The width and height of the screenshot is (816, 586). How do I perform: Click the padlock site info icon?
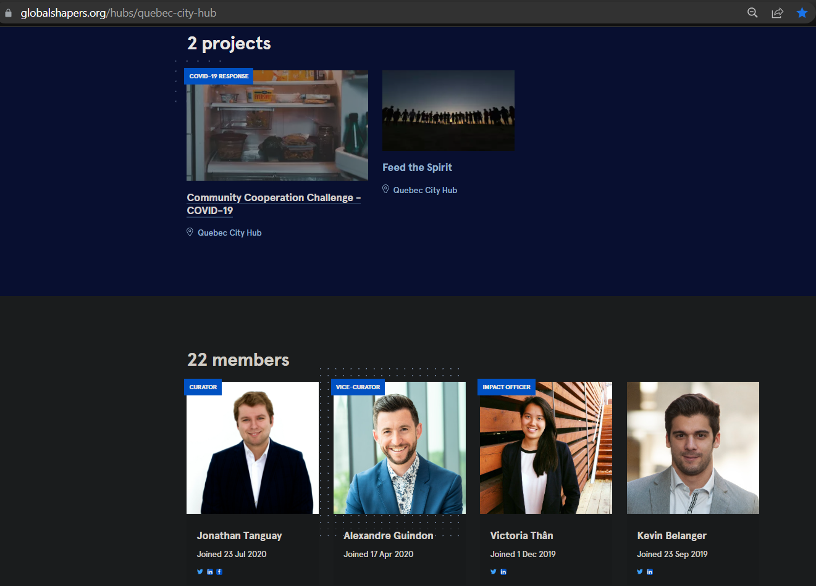8,13
